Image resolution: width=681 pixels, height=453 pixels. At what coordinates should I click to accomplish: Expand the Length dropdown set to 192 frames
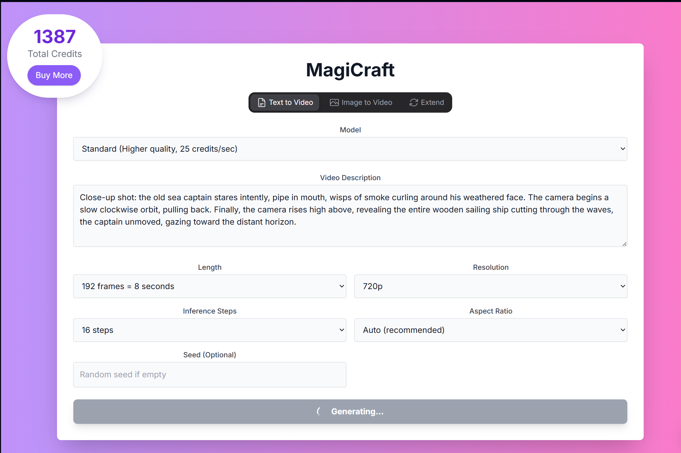point(210,286)
